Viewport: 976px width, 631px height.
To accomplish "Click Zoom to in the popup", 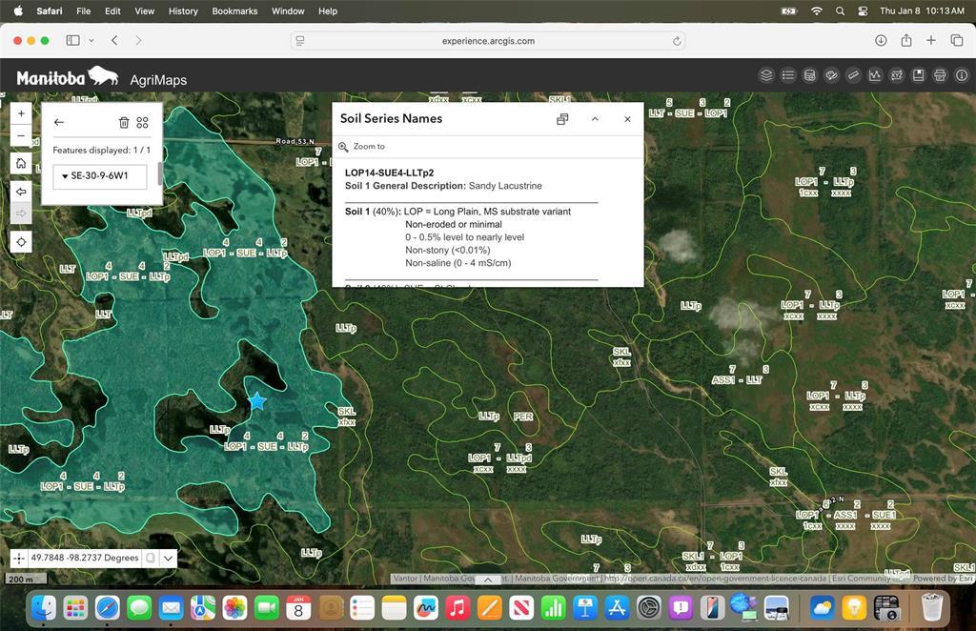I will 368,147.
